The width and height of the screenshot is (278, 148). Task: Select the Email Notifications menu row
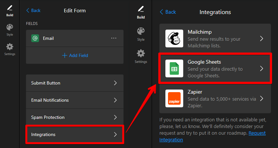(75, 100)
